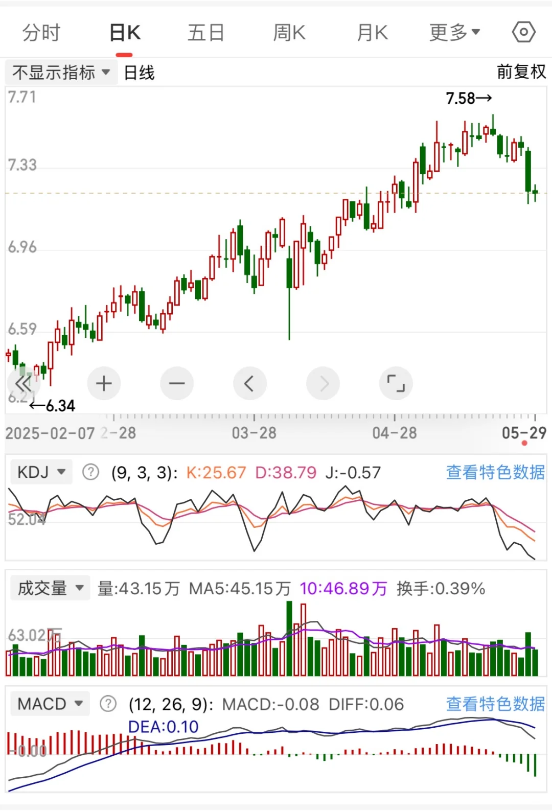Screen dimensions: 552x811
Task: Open KDJ indicator selector dropdown
Action: 41,472
